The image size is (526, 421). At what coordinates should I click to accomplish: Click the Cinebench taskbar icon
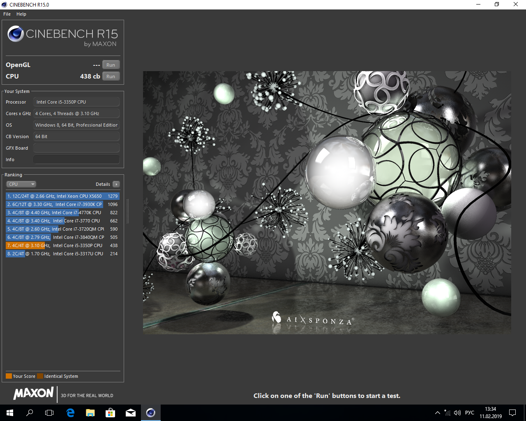tap(151, 413)
